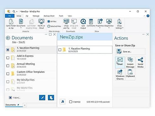Viewport: 155px width, 116px height.
Task: Click the NewZip.zipx title header
Action: click(71, 37)
